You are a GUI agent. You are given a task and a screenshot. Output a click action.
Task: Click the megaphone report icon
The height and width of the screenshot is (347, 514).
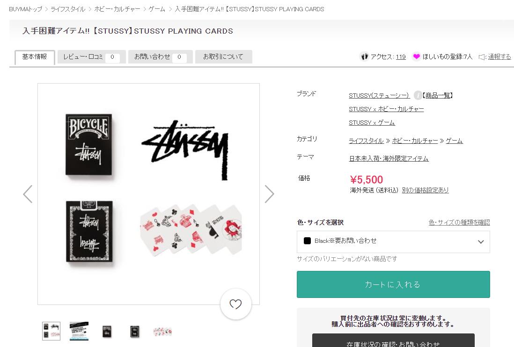pyautogui.click(x=483, y=57)
